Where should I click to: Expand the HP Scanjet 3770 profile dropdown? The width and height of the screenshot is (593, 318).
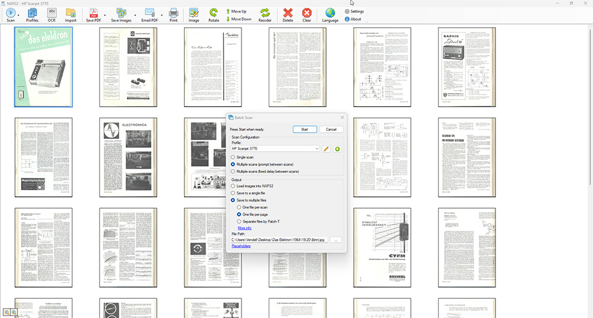coord(316,149)
